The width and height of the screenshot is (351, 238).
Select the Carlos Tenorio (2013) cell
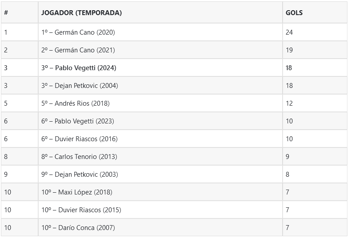(x=79, y=157)
